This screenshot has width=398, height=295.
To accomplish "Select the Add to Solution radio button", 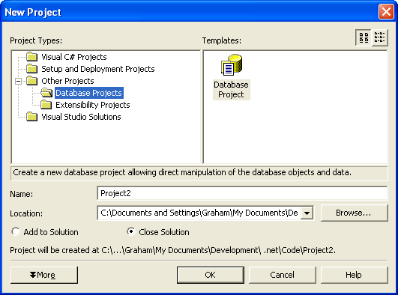I will (16, 231).
